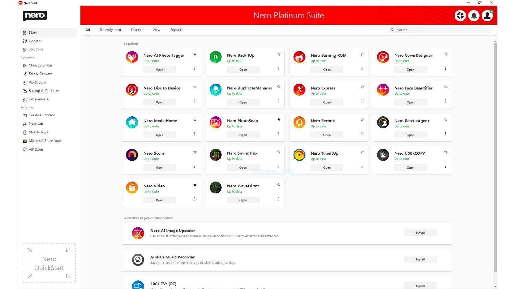Go to Updates in the sidebar

48,41
